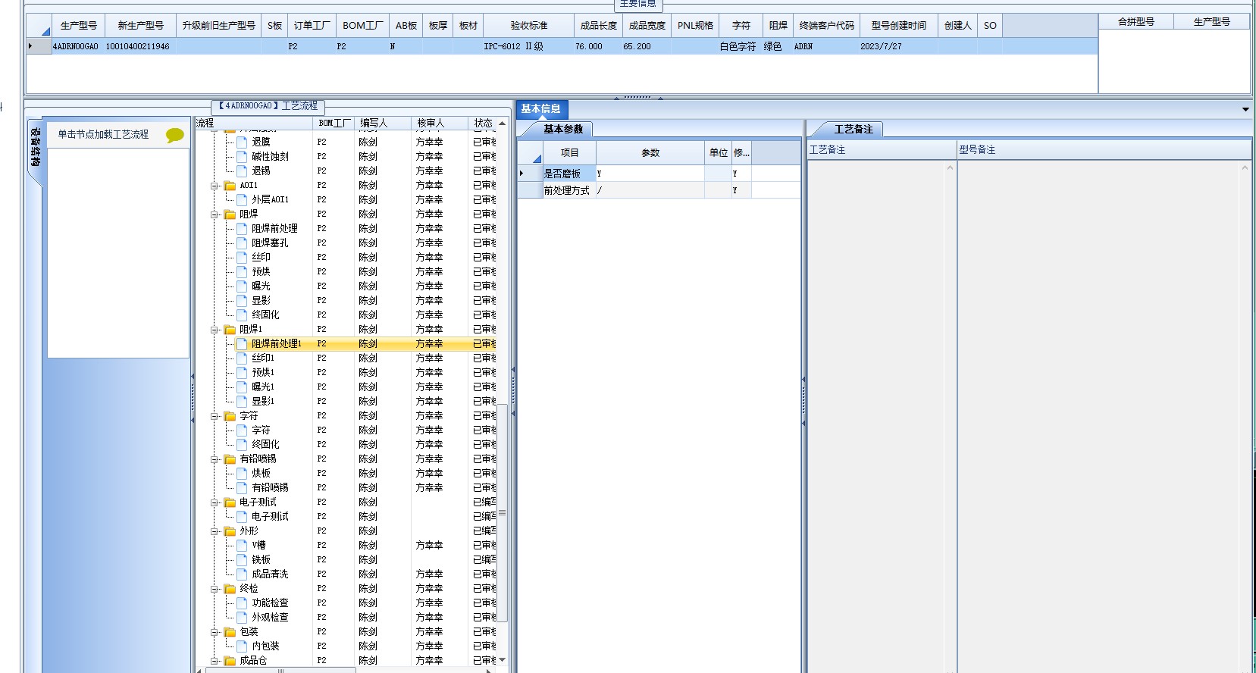The width and height of the screenshot is (1256, 673).
Task: Click the collapse arrow left of the tree panel
Action: click(x=193, y=376)
